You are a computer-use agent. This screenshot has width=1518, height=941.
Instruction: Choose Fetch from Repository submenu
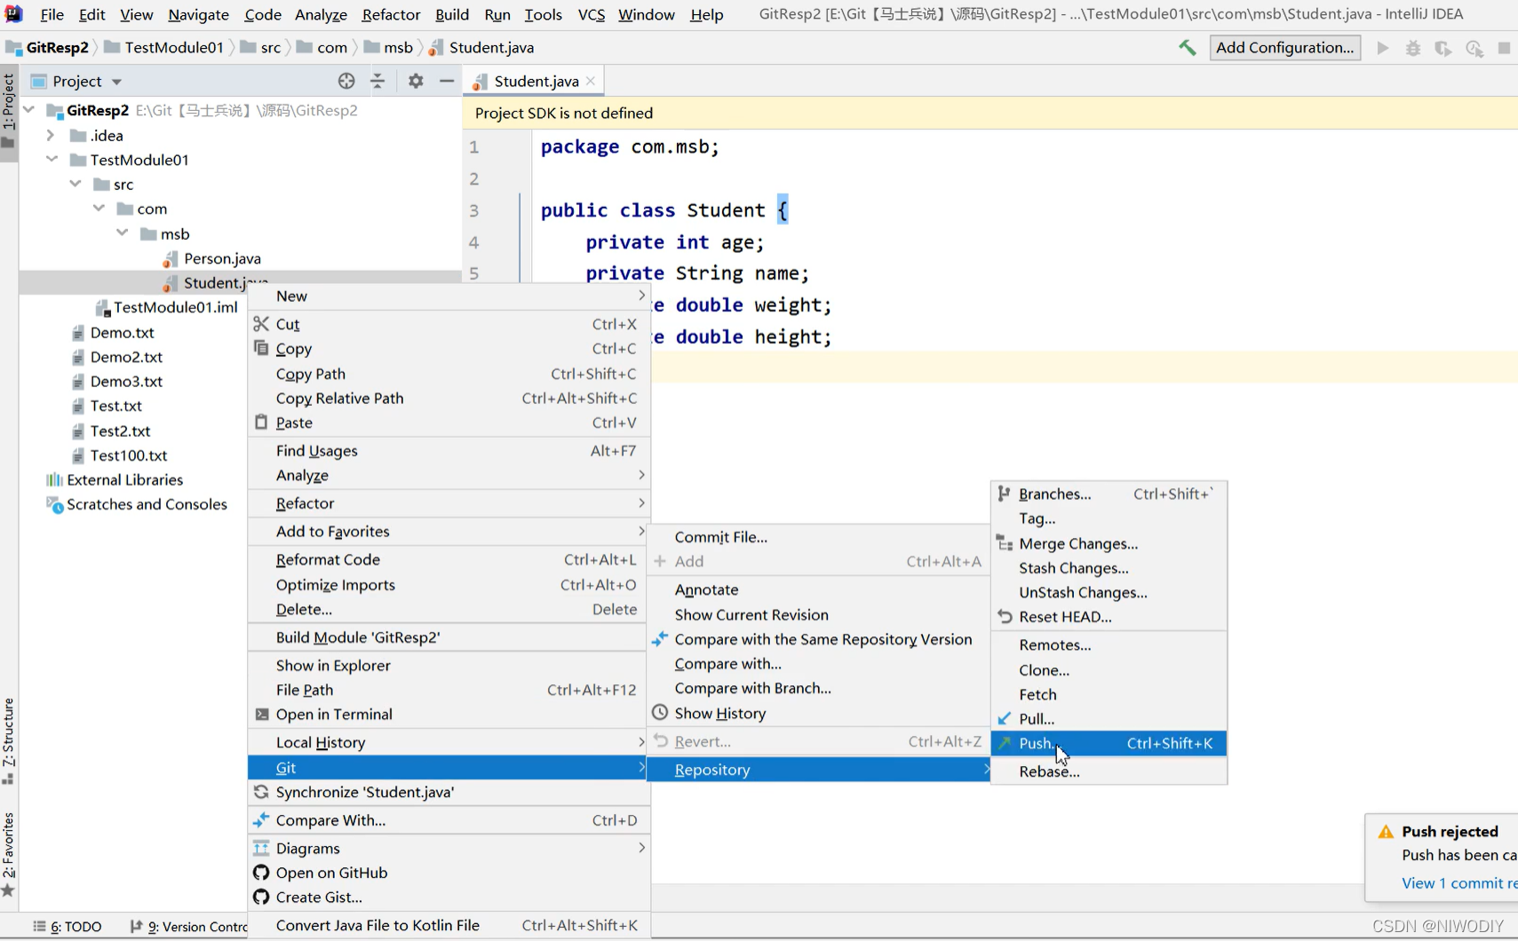pyautogui.click(x=1109, y=694)
